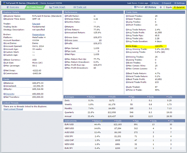
Task: Select the EUR/USD instrument row
Action: (124, 125)
